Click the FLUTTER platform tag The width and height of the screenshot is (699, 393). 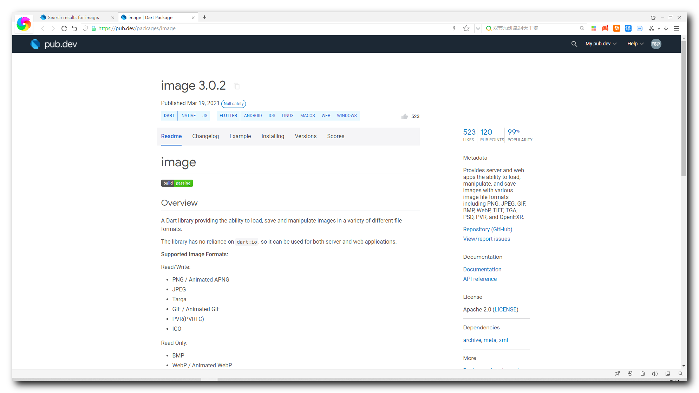pos(228,116)
